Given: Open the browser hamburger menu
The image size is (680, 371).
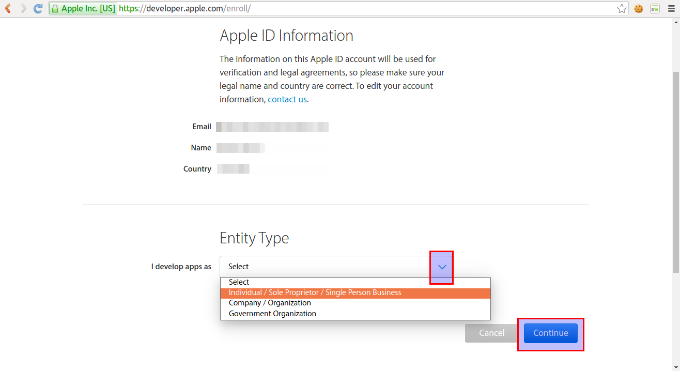Looking at the screenshot, I should [670, 8].
